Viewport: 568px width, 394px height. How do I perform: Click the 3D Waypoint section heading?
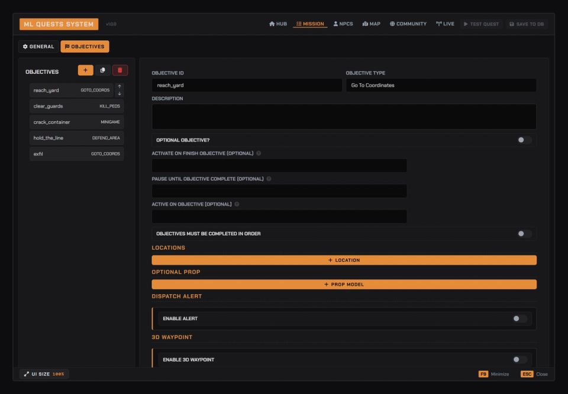[x=172, y=337]
